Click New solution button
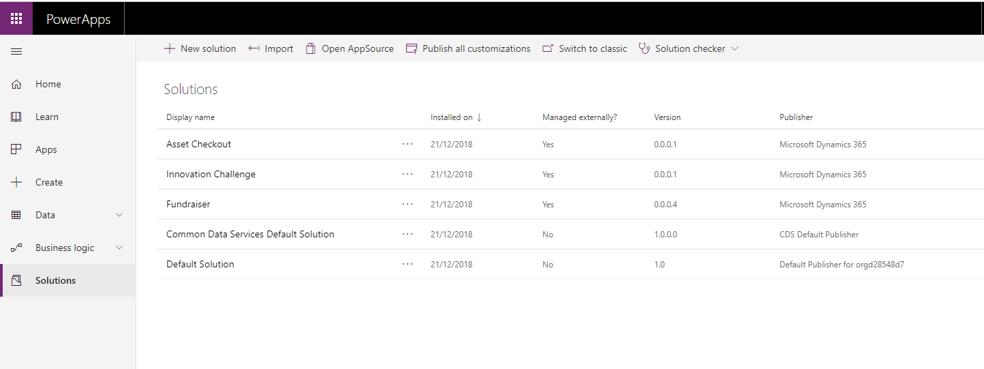 tap(200, 48)
